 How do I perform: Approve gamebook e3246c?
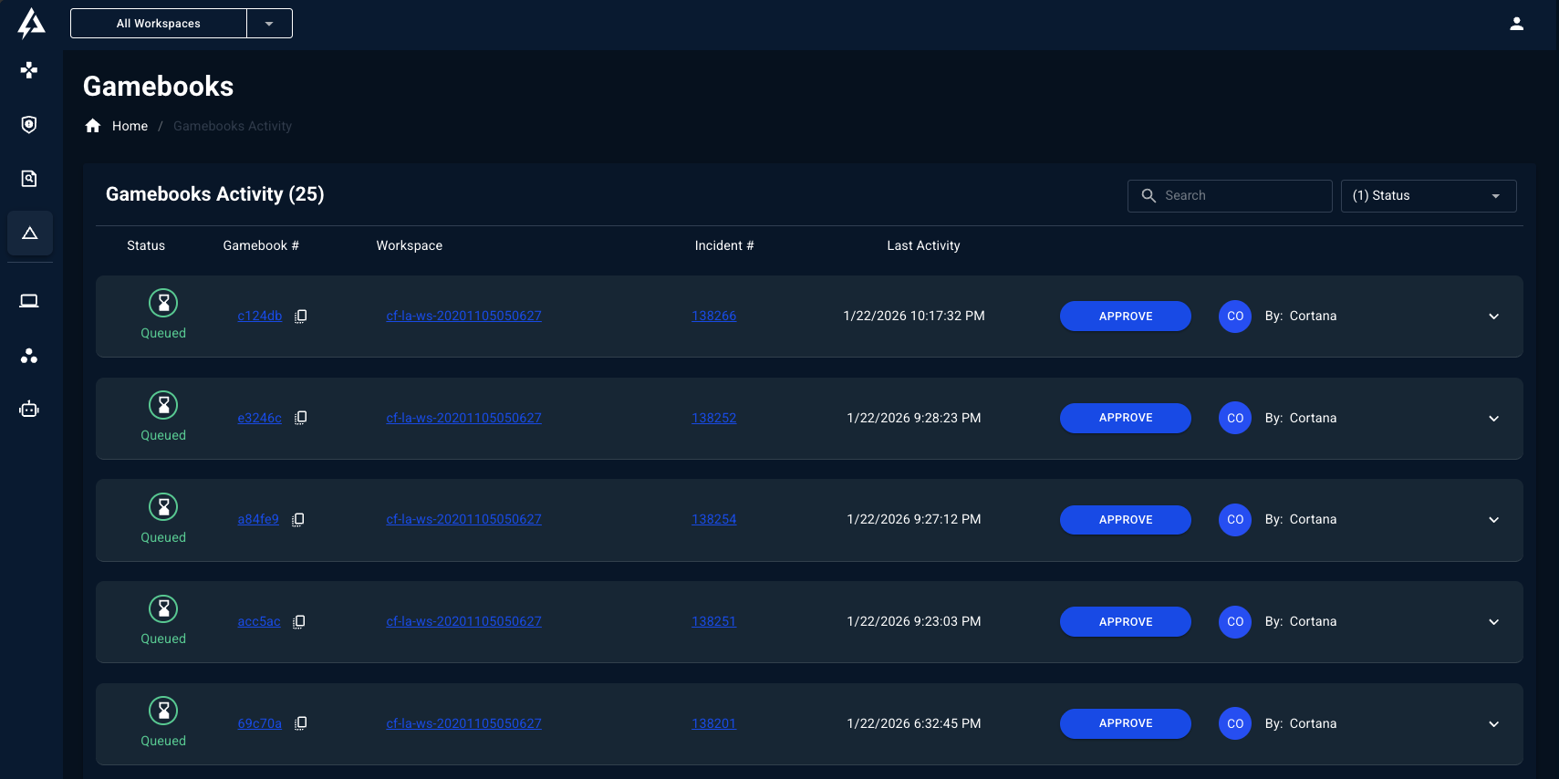[x=1126, y=418]
